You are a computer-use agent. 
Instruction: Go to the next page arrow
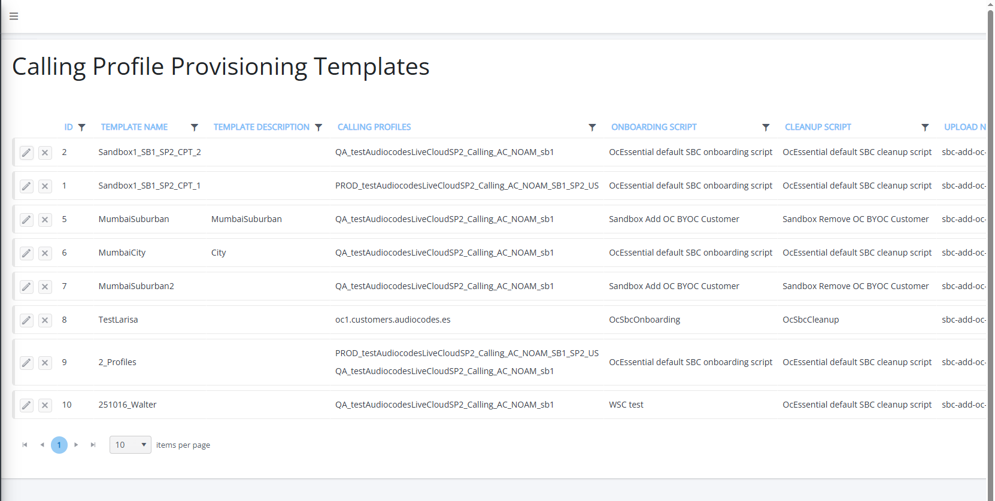click(x=76, y=445)
